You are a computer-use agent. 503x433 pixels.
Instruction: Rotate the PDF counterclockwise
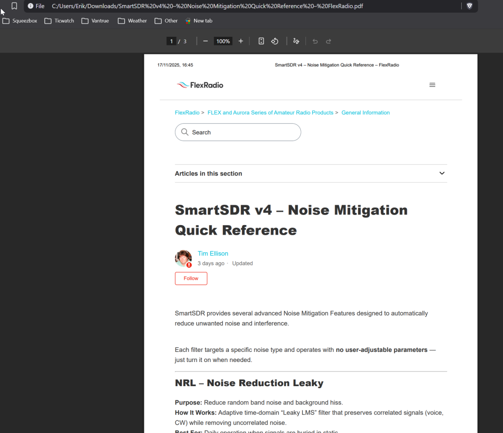[275, 41]
